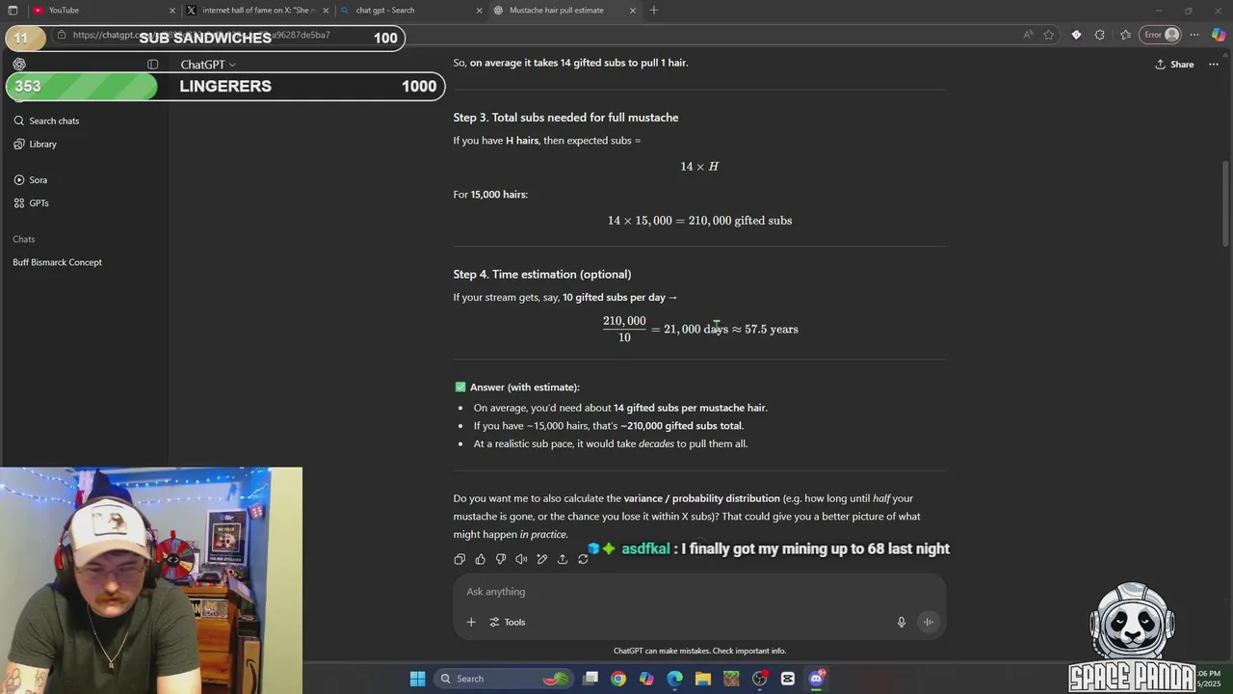Click the microphone dictate icon

(x=902, y=622)
